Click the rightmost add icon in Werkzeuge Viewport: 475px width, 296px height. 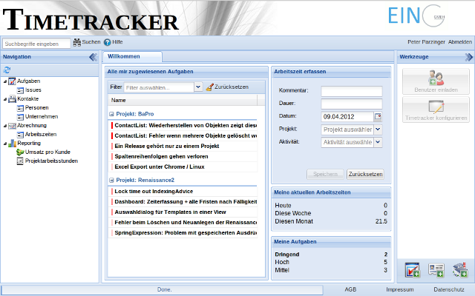tap(459, 270)
